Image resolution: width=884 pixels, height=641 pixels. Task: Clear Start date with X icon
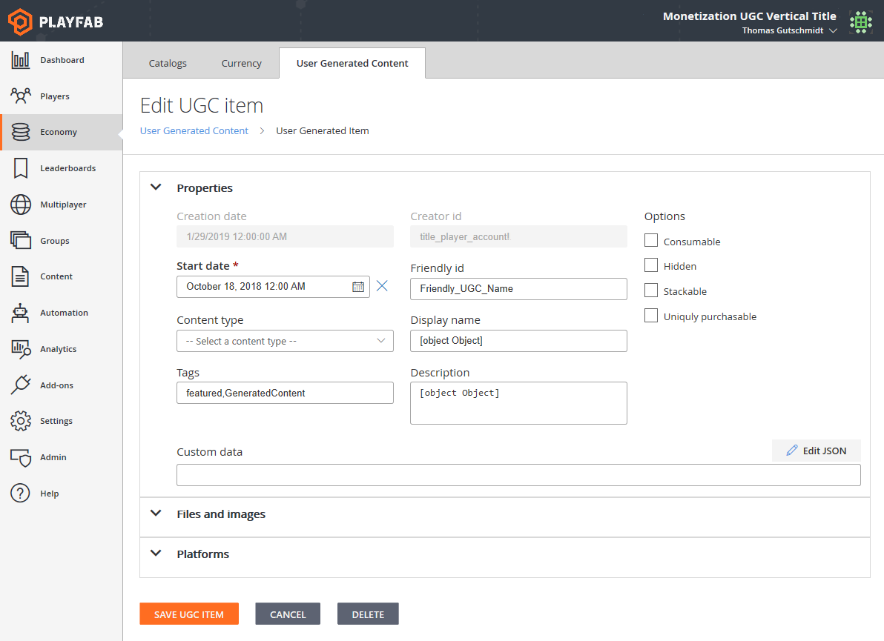click(x=382, y=286)
